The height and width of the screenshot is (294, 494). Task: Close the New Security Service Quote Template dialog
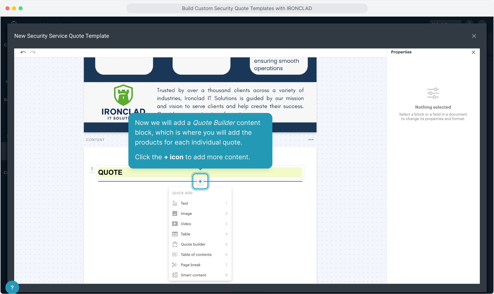pos(474,36)
